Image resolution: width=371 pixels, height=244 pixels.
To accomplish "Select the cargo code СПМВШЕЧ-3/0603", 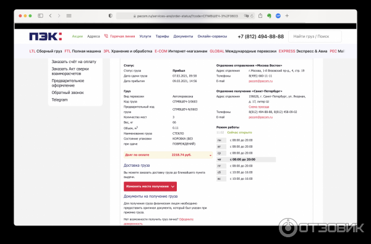I will (185, 102).
